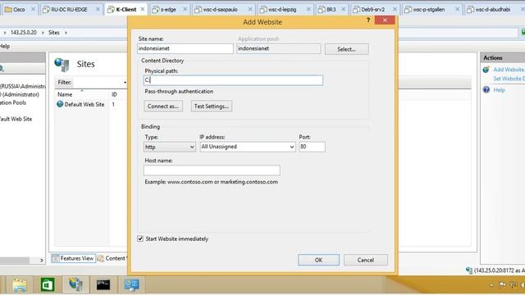This screenshot has width=525, height=295.
Task: Open the Help menu
Action: pos(5,46)
